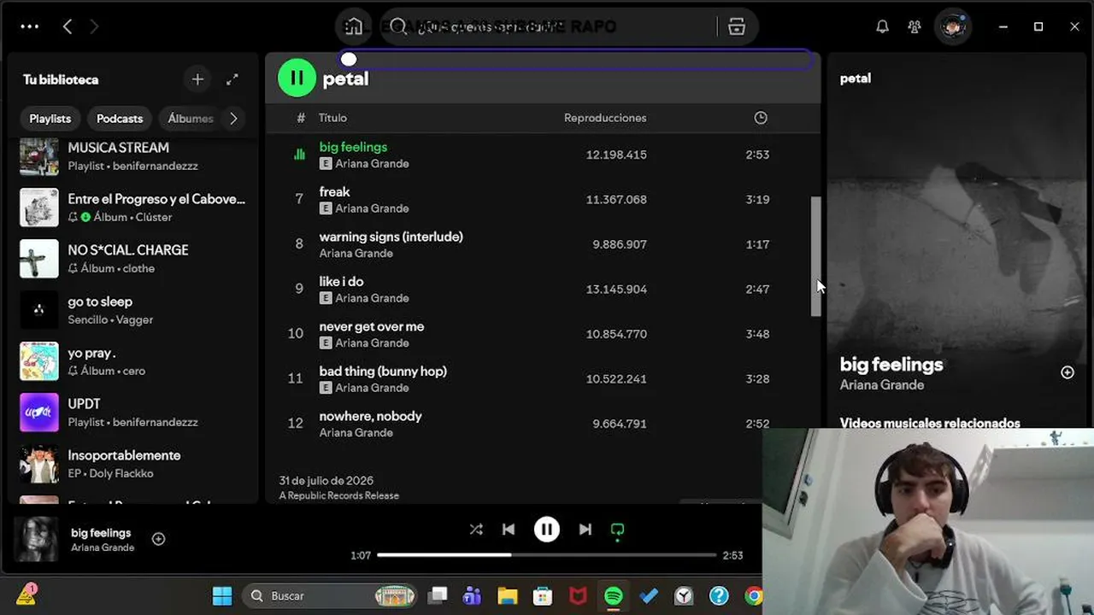The image size is (1094, 615).
Task: Go forward with the right arrow
Action: coord(94,26)
